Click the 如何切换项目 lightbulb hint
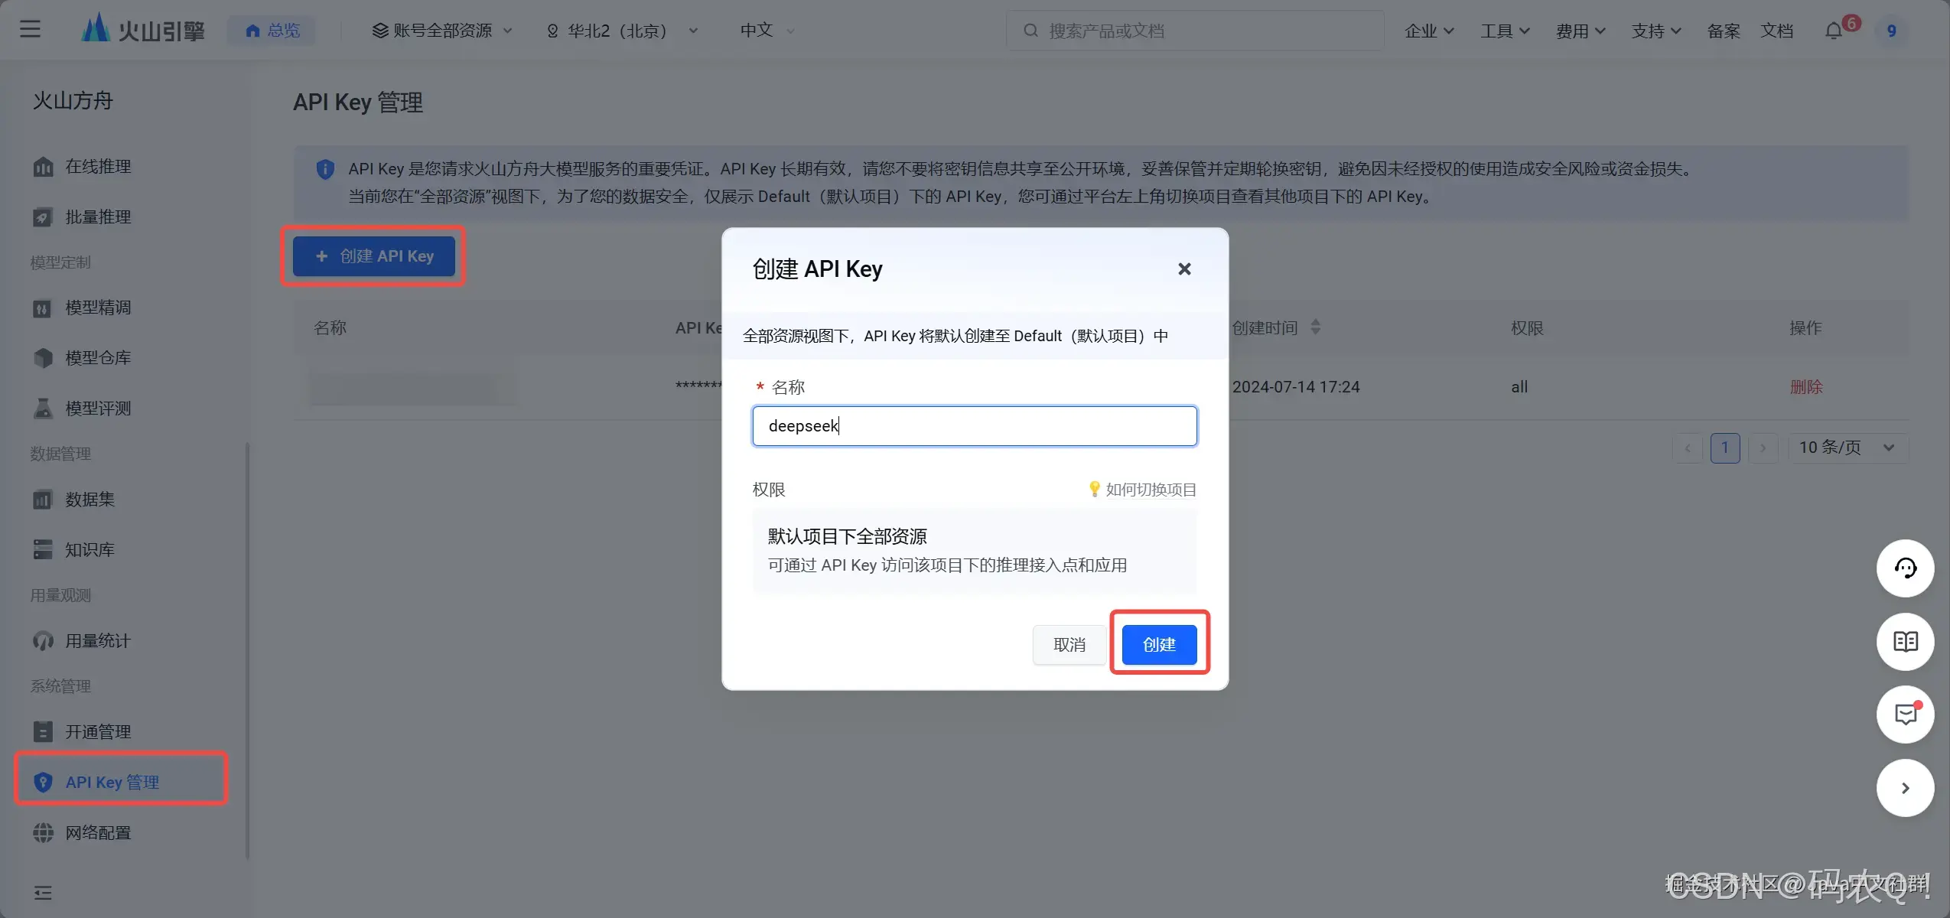 click(1142, 490)
